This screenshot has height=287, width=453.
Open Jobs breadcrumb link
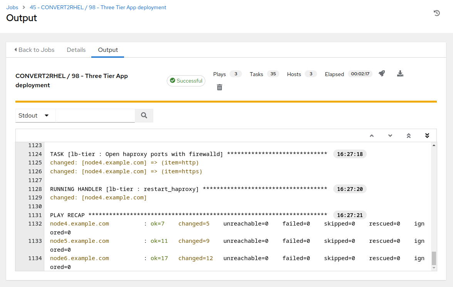point(12,7)
